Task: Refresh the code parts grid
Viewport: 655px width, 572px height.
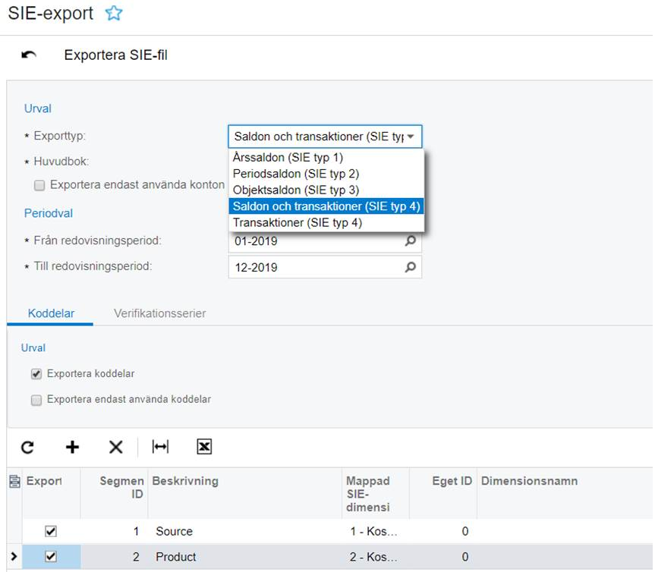Action: [27, 448]
